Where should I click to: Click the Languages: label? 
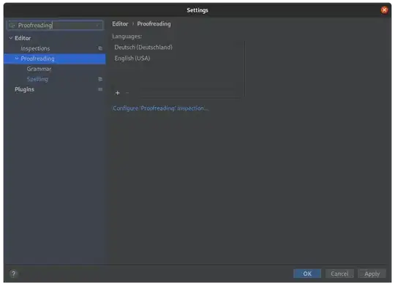click(x=127, y=37)
